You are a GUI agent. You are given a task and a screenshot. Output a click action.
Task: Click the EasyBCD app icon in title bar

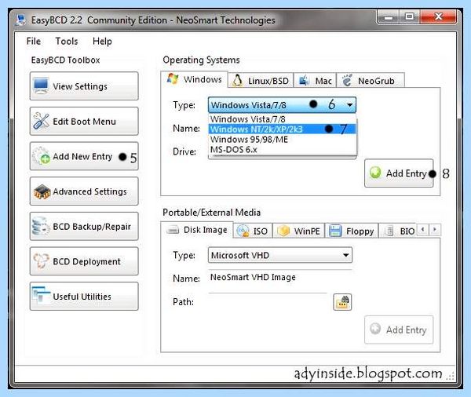click(x=20, y=20)
